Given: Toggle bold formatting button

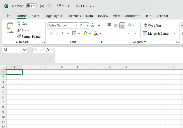Looking at the screenshot, I should [51, 33].
